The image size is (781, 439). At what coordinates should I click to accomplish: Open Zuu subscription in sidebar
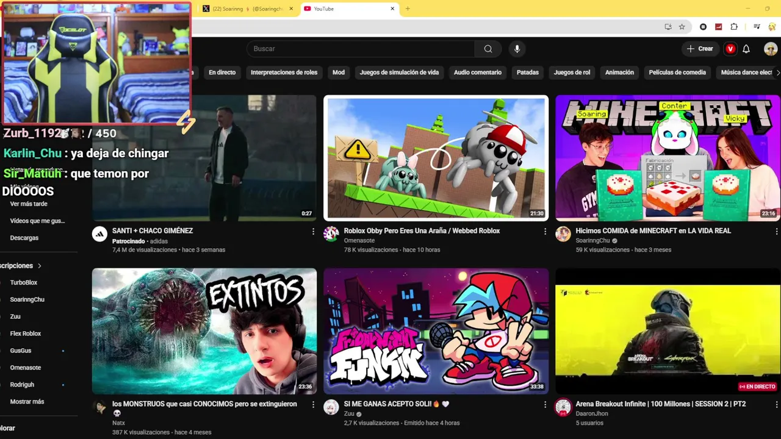point(15,317)
